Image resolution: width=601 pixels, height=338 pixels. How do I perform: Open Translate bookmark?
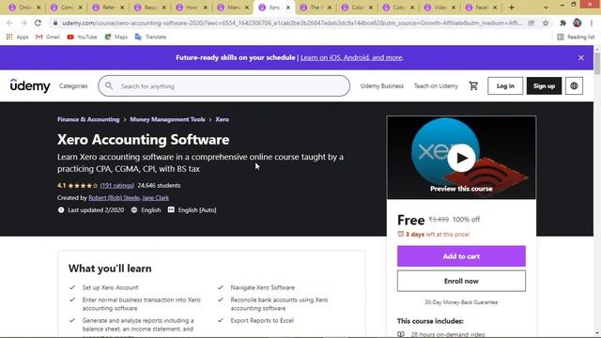tap(150, 37)
